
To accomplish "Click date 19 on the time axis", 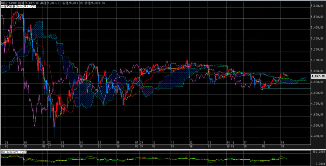I will coord(282,143).
